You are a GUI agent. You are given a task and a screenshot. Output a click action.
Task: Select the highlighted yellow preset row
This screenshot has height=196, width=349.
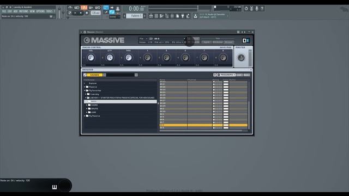(x=203, y=125)
